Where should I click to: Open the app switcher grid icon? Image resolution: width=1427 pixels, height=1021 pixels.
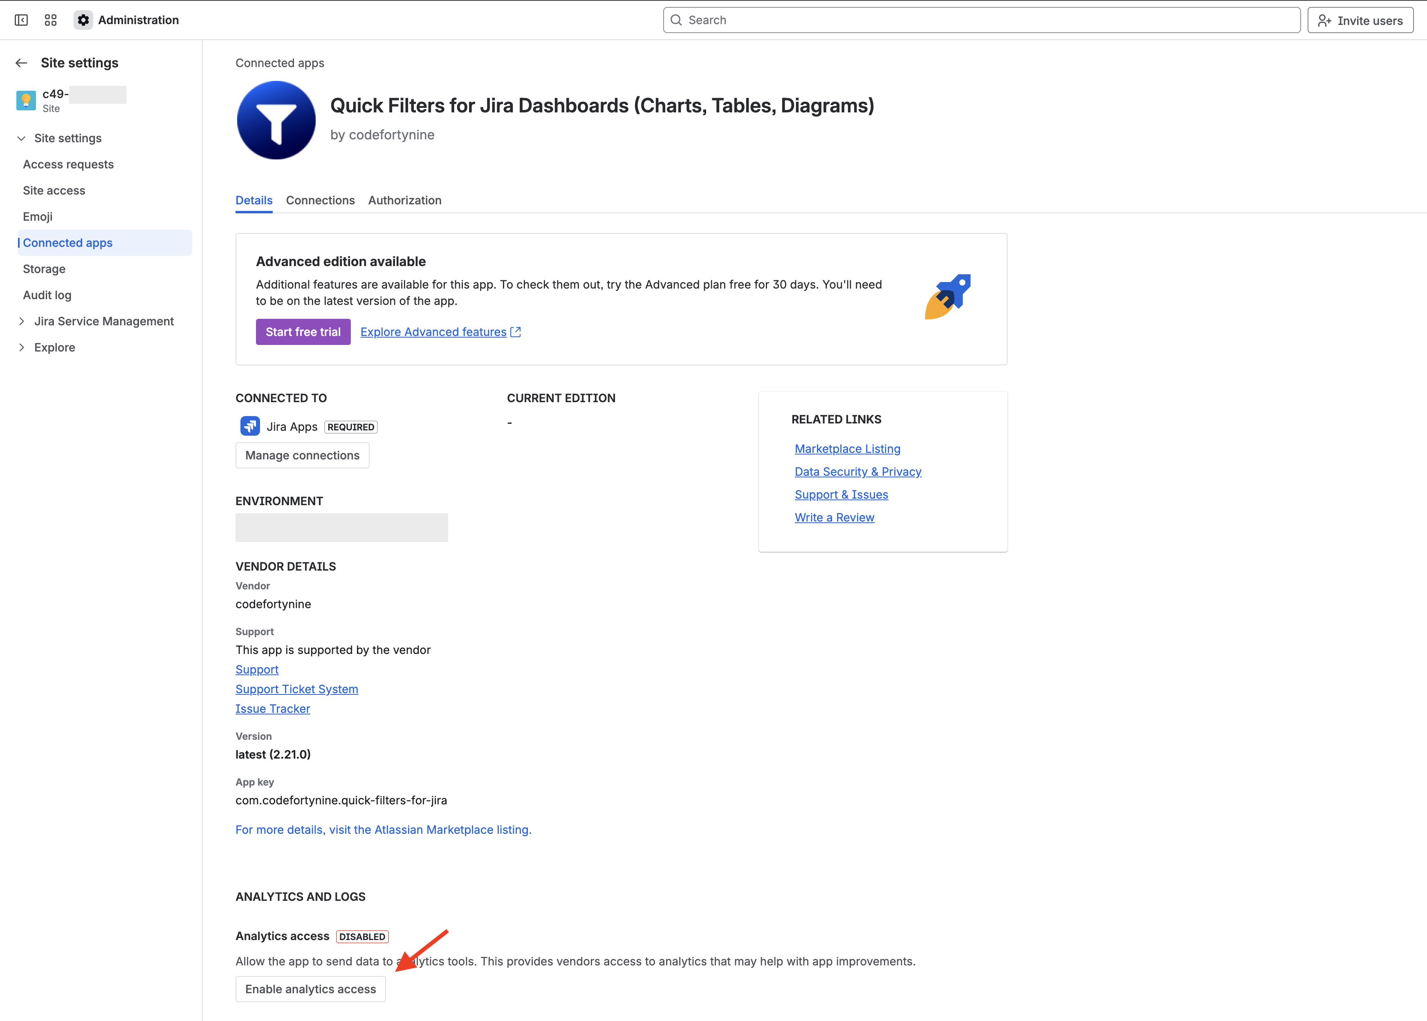click(x=51, y=20)
